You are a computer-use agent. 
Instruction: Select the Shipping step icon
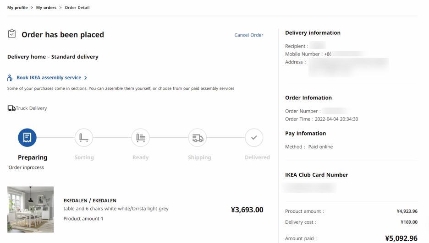pyautogui.click(x=198, y=138)
